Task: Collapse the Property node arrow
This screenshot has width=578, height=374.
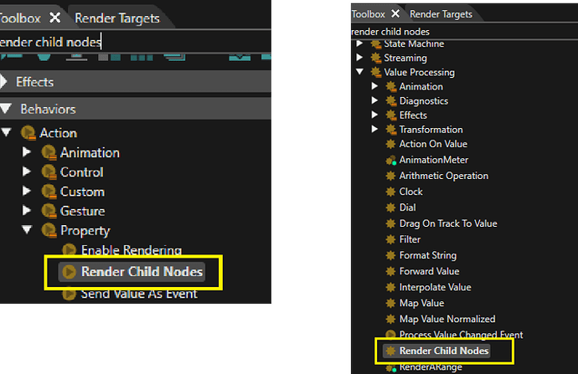Action: pos(27,230)
